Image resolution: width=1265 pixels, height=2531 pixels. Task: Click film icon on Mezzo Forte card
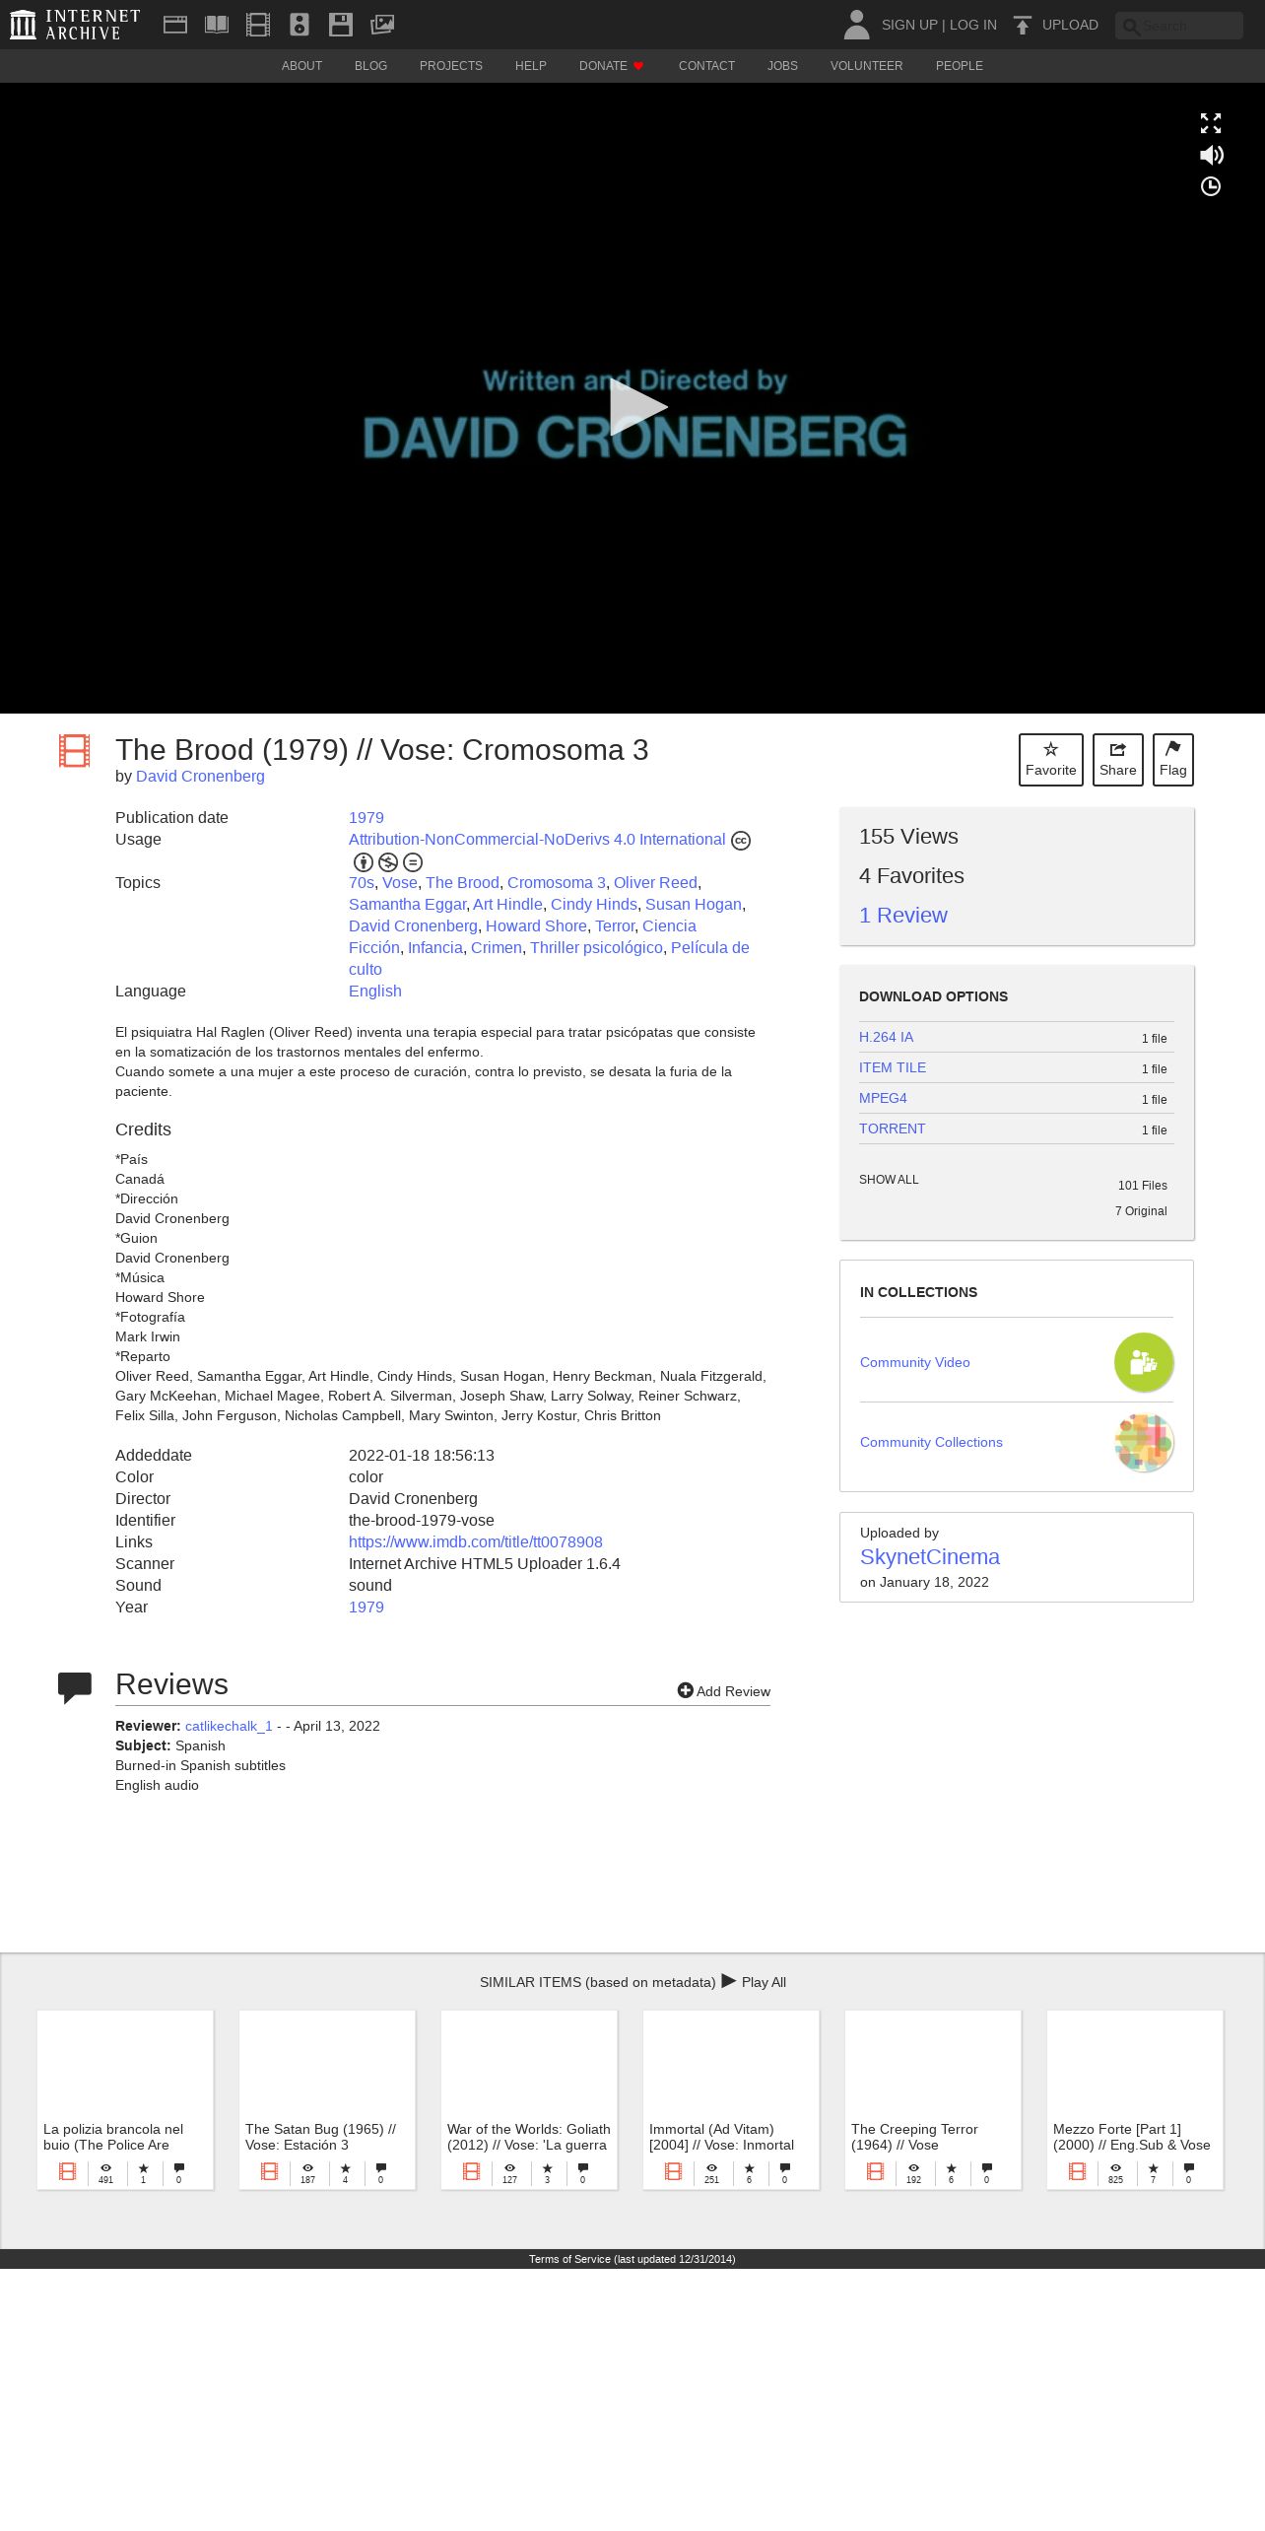tap(1077, 2171)
